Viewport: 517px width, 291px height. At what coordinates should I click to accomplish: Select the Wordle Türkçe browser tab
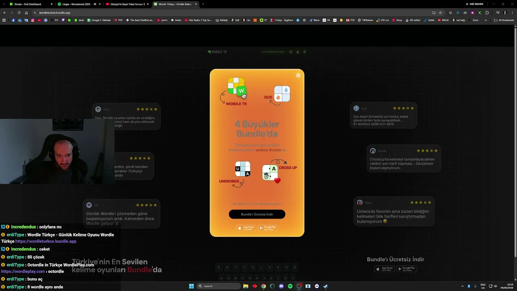coord(176,4)
